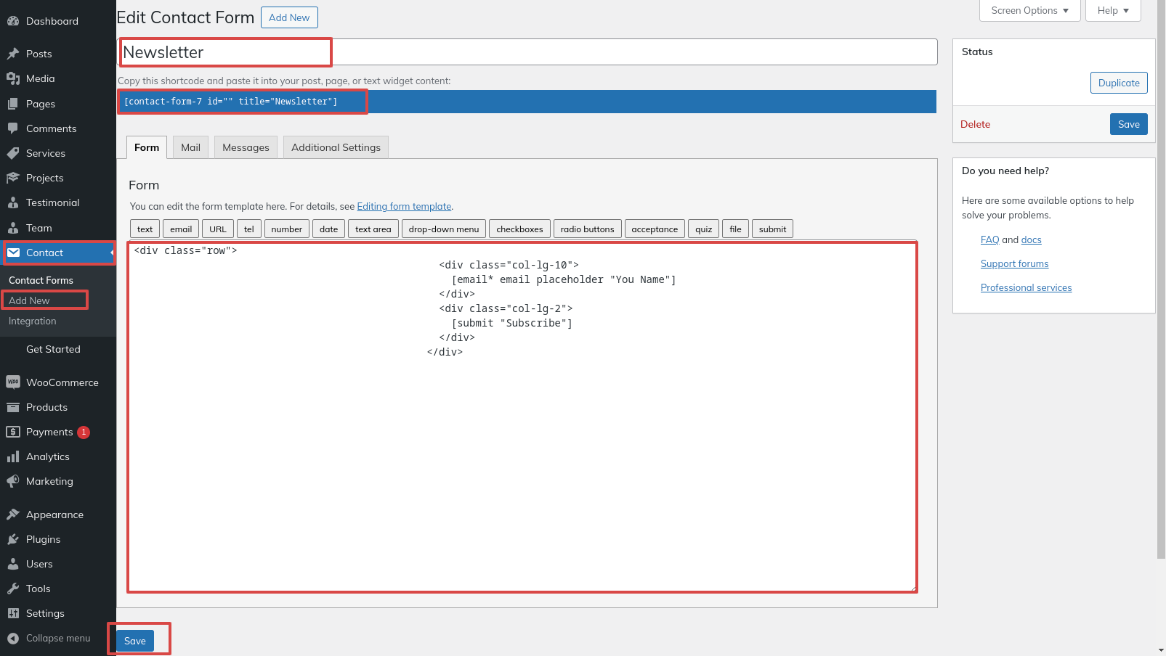
Task: Click the Appearance paintbrush icon
Action: pyautogui.click(x=13, y=514)
